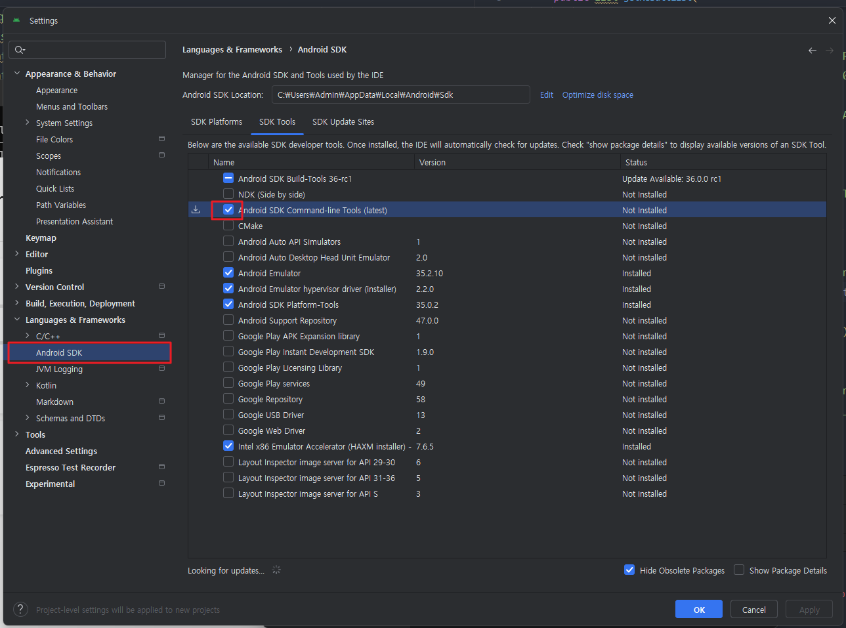Click the forward navigation arrow icon
Screen dimensions: 846x628
pos(830,51)
